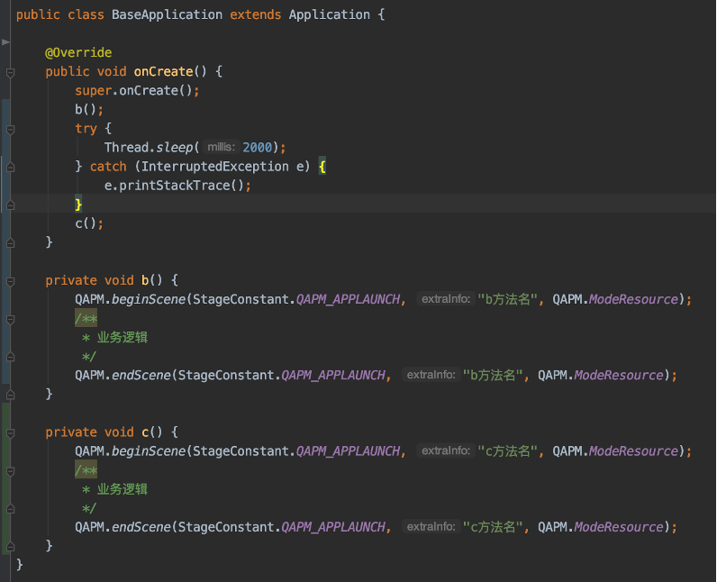
Task: Click the @Override annotation
Action: [78, 52]
